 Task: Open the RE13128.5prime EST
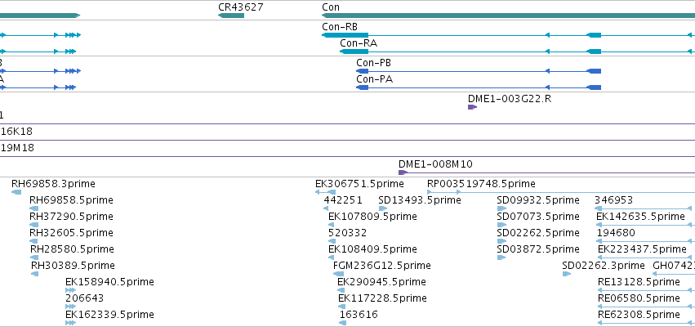(646, 290)
